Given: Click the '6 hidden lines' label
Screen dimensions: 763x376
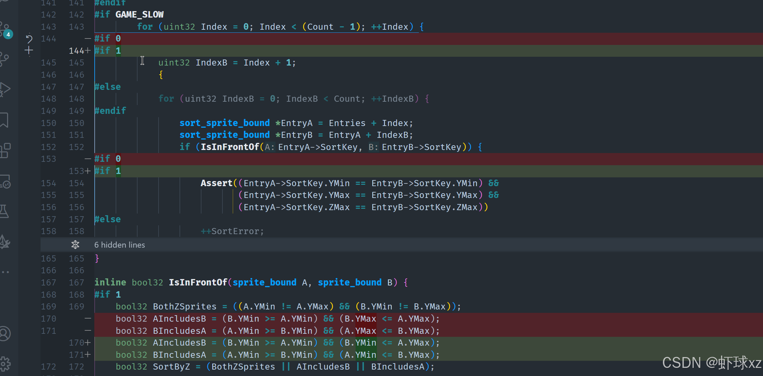Looking at the screenshot, I should tap(119, 245).
